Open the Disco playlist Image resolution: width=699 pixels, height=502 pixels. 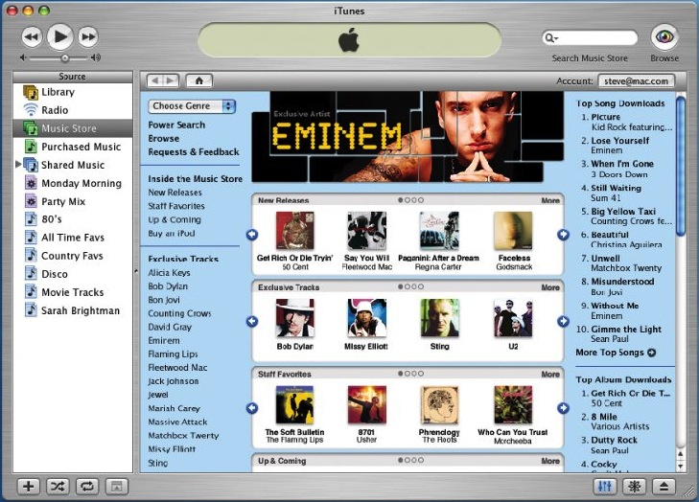[73, 274]
